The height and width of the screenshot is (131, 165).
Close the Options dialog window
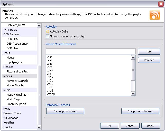161,4
